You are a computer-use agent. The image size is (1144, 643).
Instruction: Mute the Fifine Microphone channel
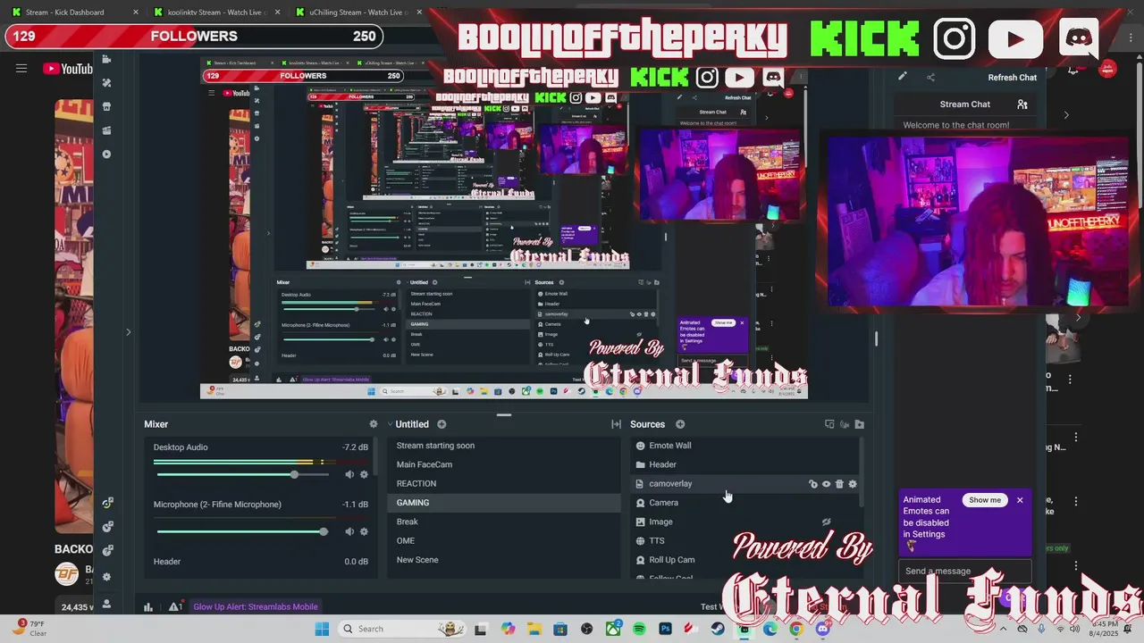(x=349, y=531)
